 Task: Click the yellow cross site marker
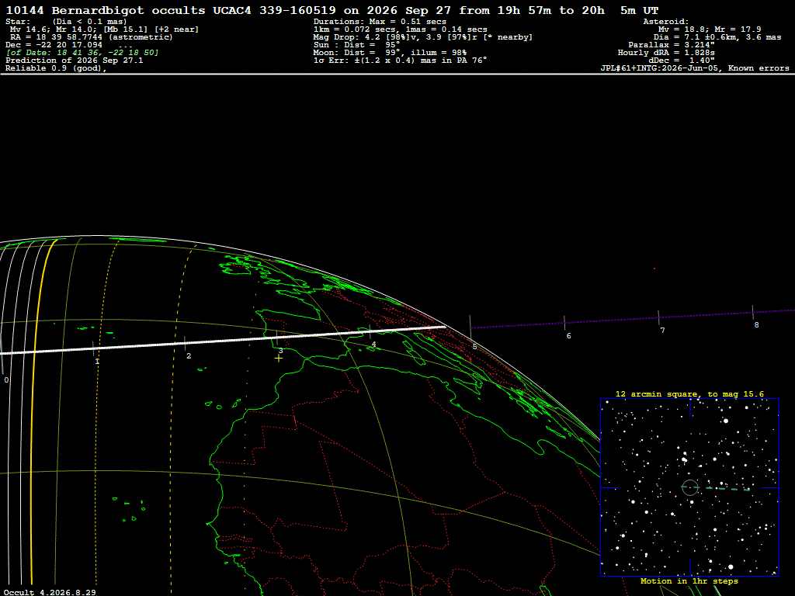tap(279, 359)
